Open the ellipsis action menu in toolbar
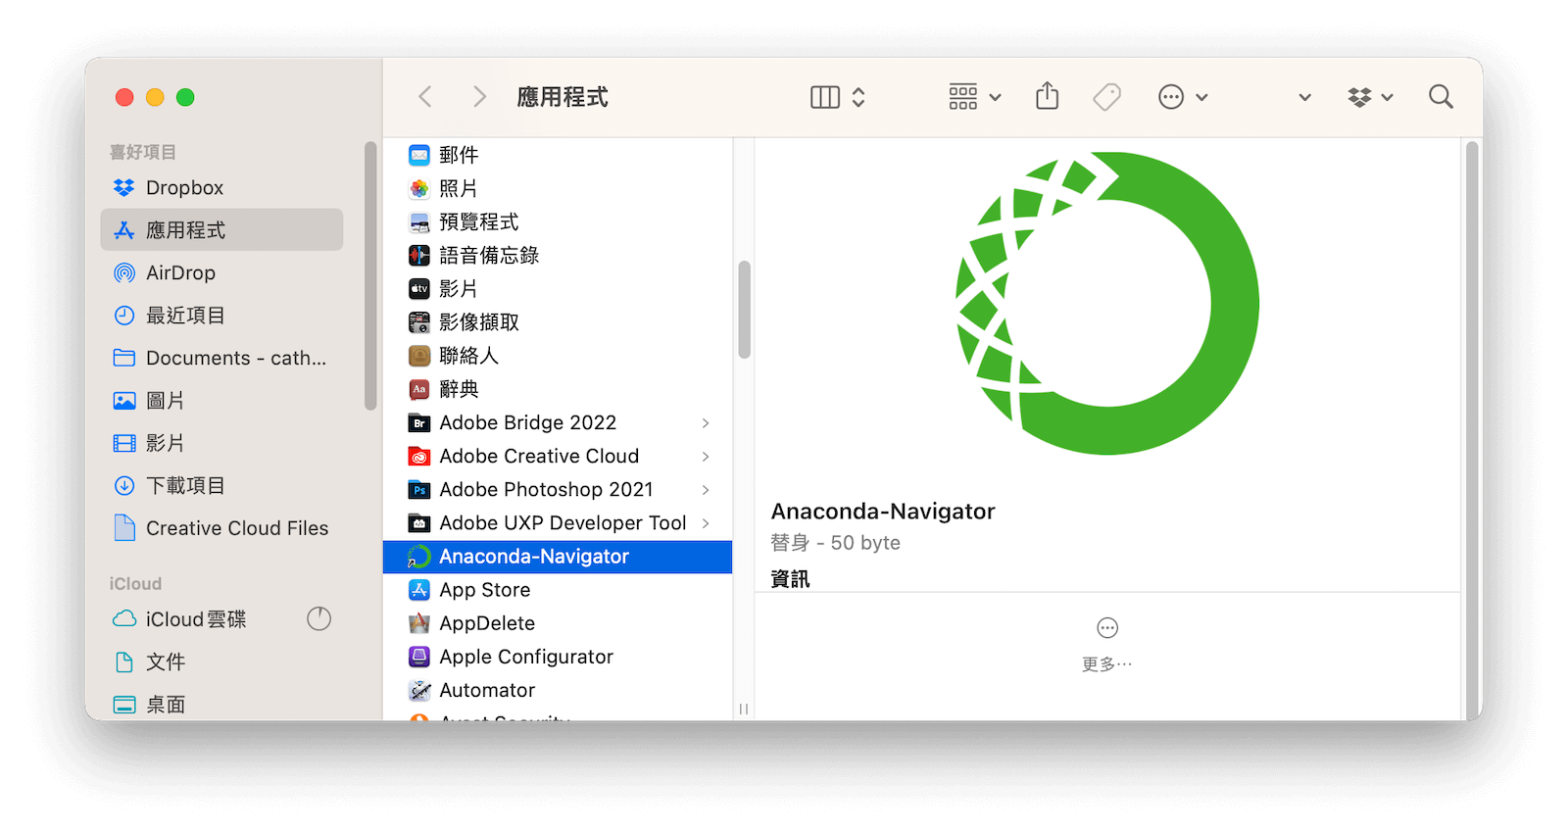Screen dimensions: 1568x833 (1183, 97)
